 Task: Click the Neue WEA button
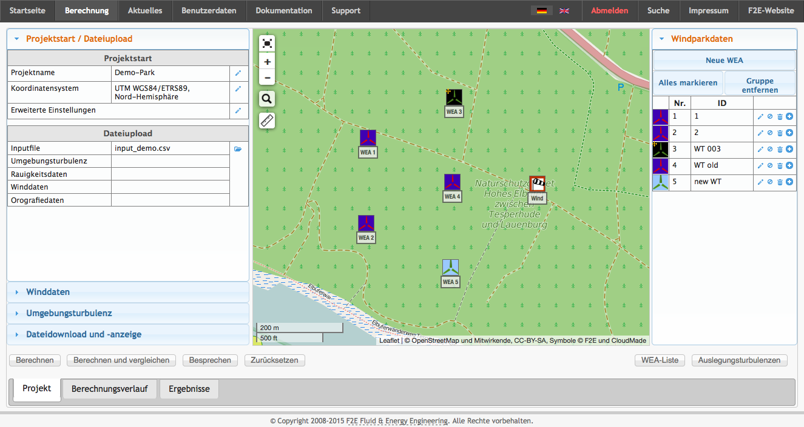pyautogui.click(x=724, y=61)
